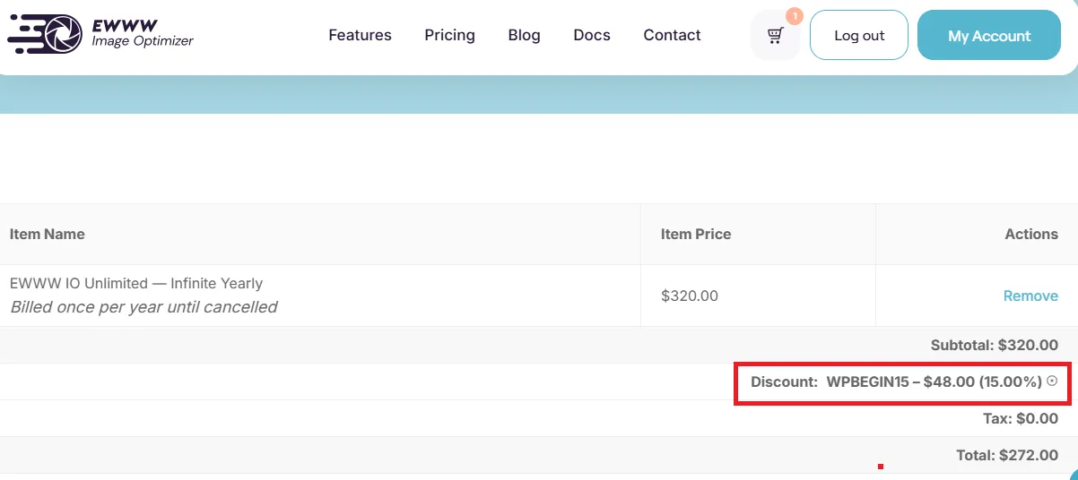Remove EWWW IO Unlimited from cart
The width and height of the screenshot is (1078, 480).
[x=1030, y=296]
